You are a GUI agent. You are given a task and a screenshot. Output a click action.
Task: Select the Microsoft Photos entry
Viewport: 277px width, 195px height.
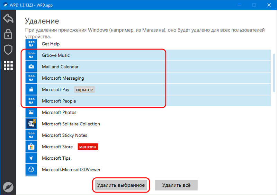click(x=148, y=112)
